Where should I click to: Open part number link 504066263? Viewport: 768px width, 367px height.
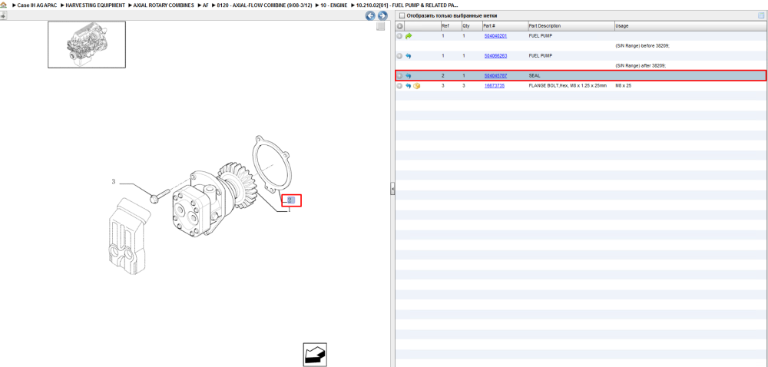tap(495, 56)
